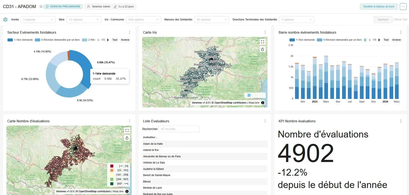Open KPI Nombre évaluations panel menu

point(401,121)
